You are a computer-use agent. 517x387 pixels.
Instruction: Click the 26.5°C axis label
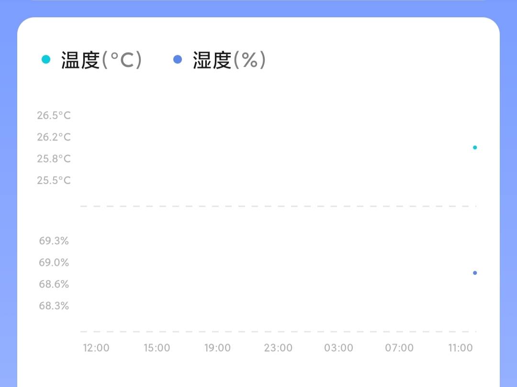click(x=54, y=115)
